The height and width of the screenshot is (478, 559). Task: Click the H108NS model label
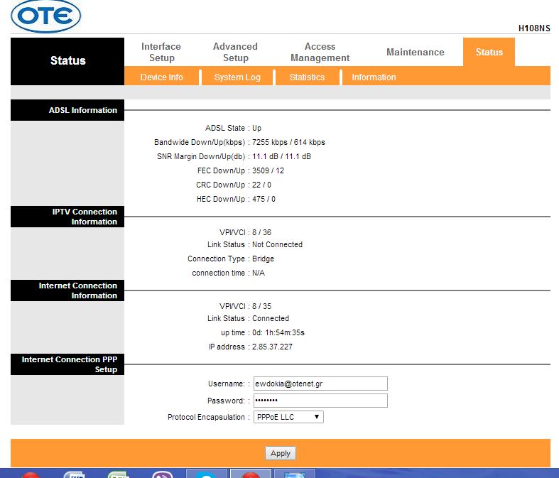[534, 28]
